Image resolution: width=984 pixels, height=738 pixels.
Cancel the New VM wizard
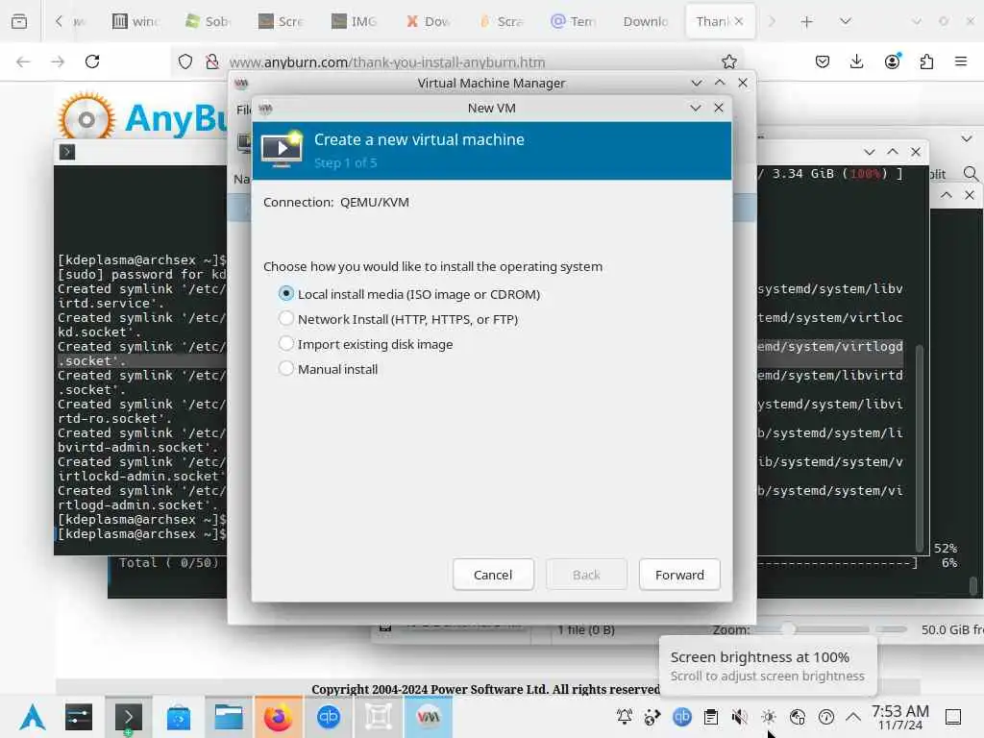tap(493, 575)
